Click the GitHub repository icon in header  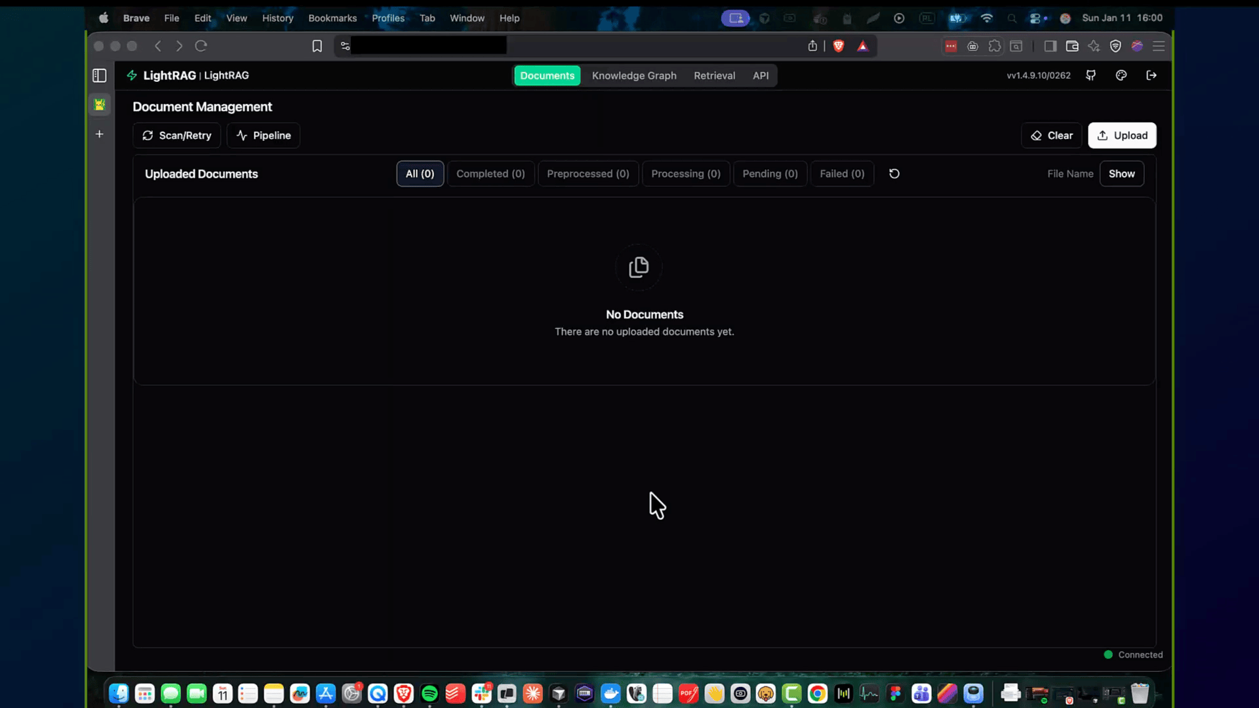(1091, 75)
